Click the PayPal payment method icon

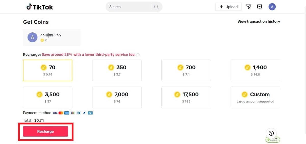(84, 113)
